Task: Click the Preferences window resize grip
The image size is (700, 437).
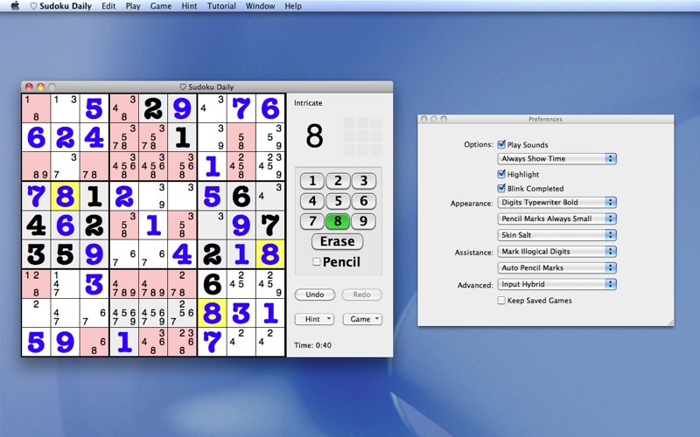Action: coord(670,323)
